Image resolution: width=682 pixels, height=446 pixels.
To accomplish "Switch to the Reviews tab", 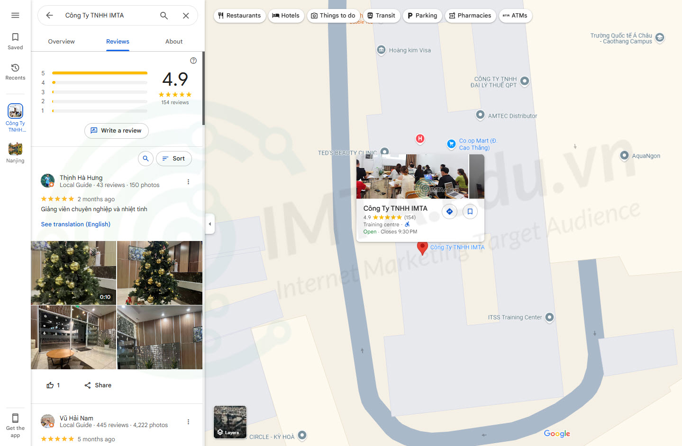I will 118,42.
